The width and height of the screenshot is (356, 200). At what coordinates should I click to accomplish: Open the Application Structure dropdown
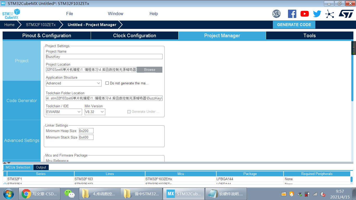(x=73, y=83)
